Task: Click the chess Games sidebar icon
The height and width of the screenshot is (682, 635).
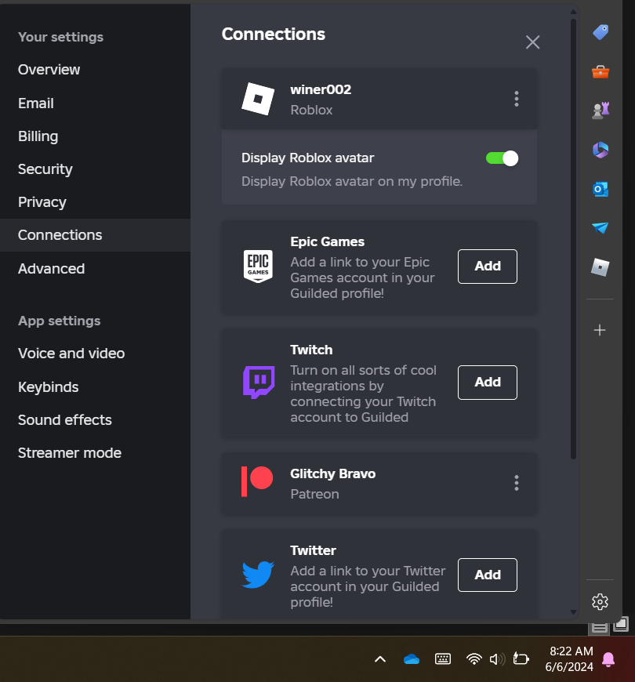Action: [x=601, y=111]
